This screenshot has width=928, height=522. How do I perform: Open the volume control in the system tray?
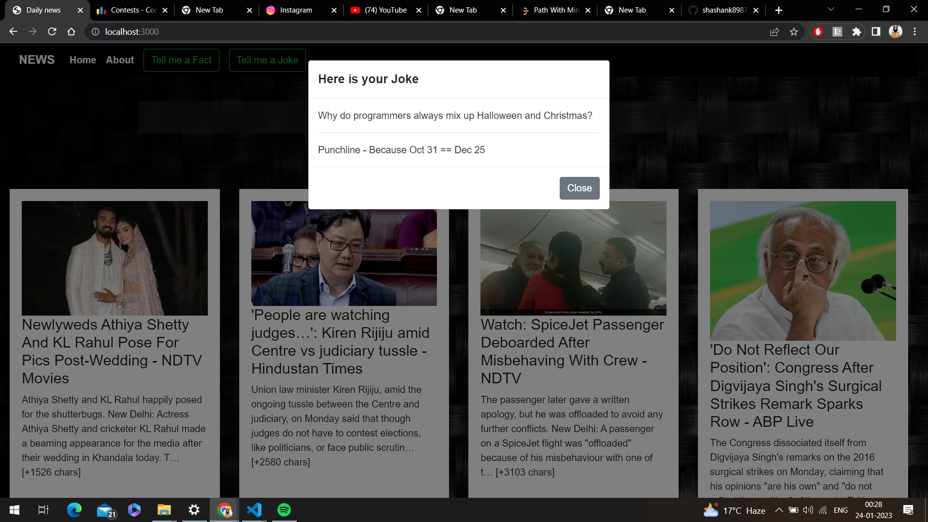[808, 510]
